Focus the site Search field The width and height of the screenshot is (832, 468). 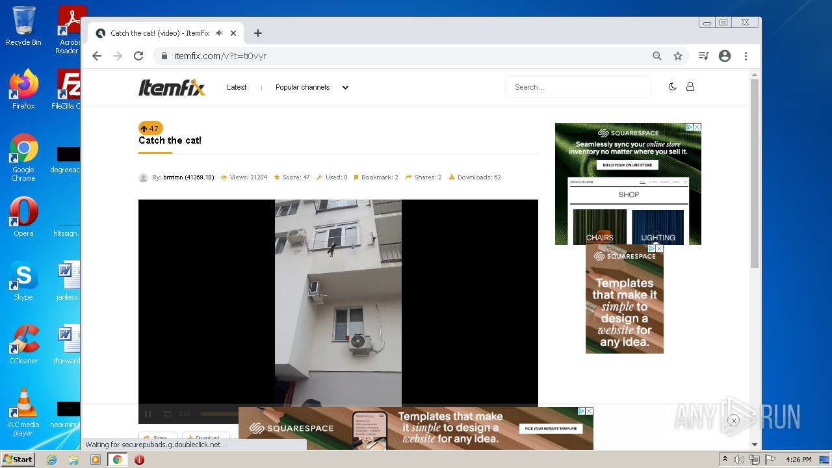coord(578,87)
